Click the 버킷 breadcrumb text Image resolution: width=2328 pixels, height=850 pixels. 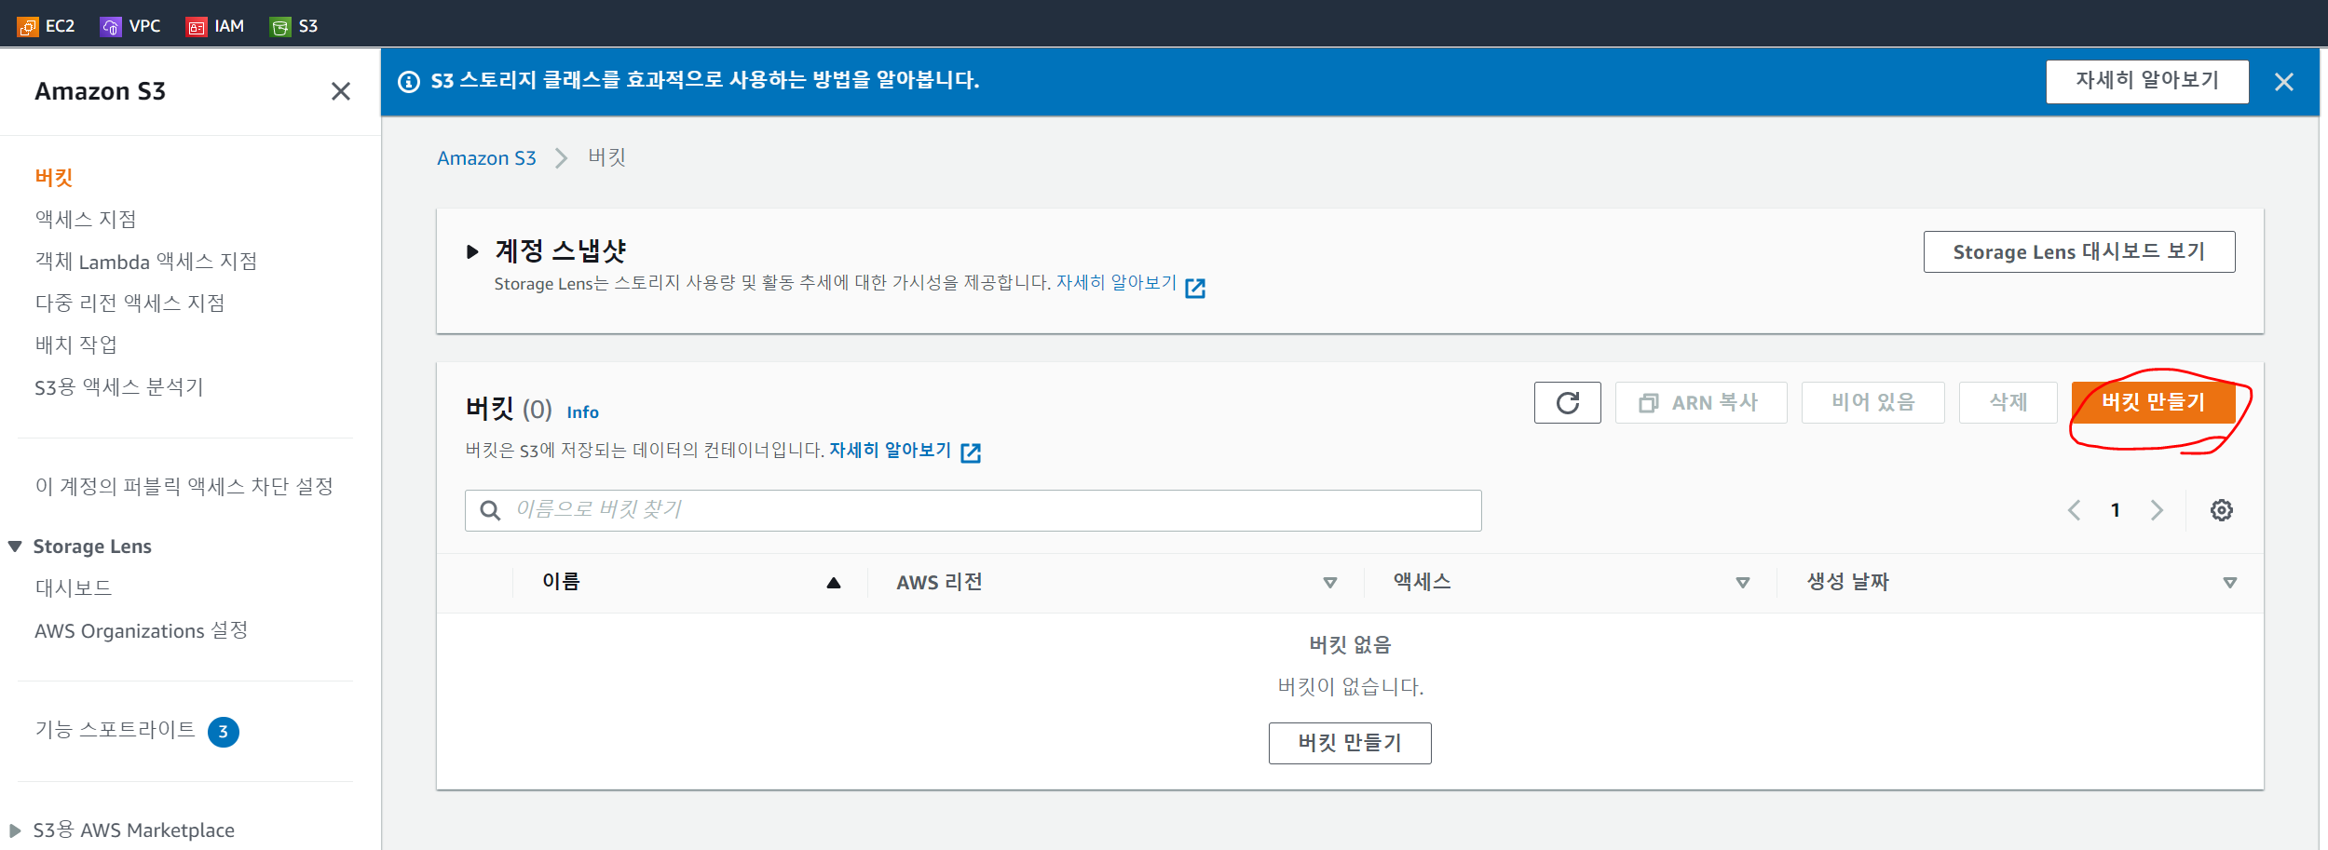607,157
